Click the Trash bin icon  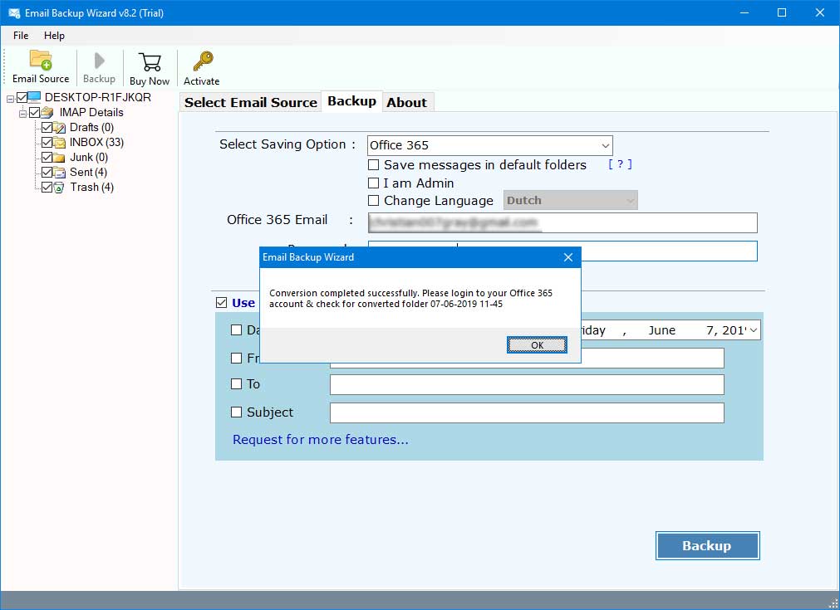coord(60,188)
